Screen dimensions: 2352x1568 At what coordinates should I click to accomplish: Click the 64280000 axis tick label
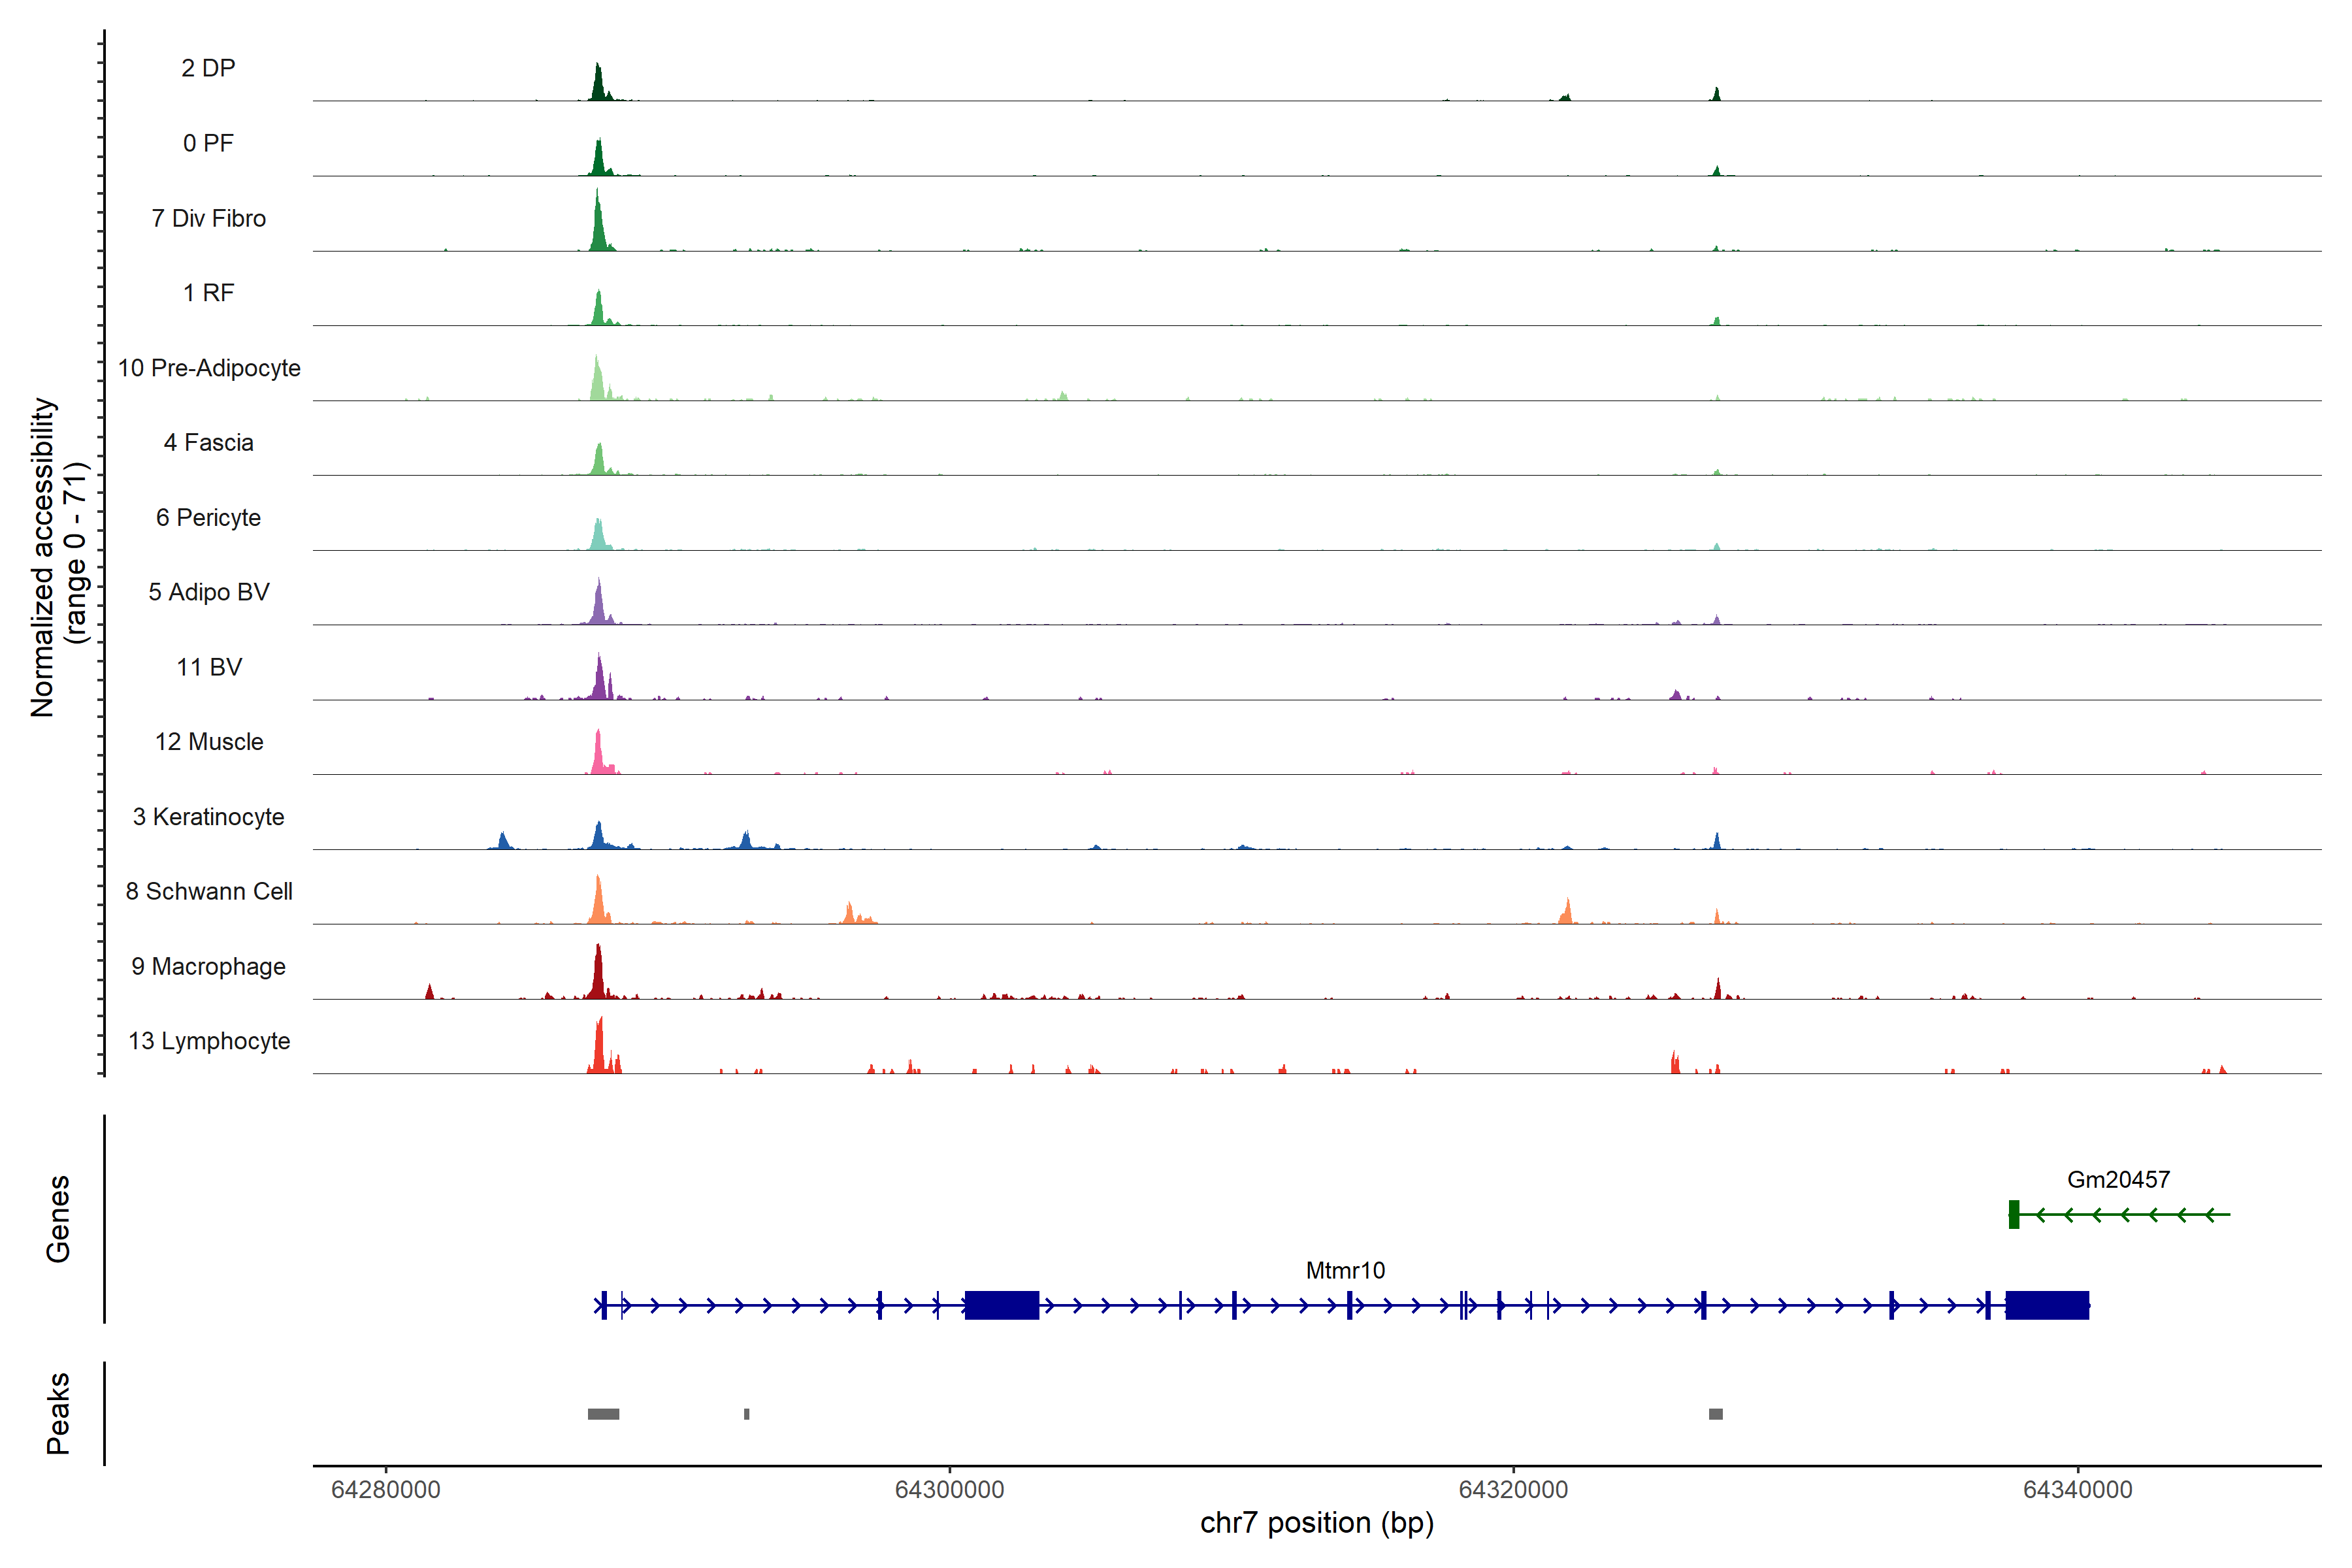coord(386,1490)
